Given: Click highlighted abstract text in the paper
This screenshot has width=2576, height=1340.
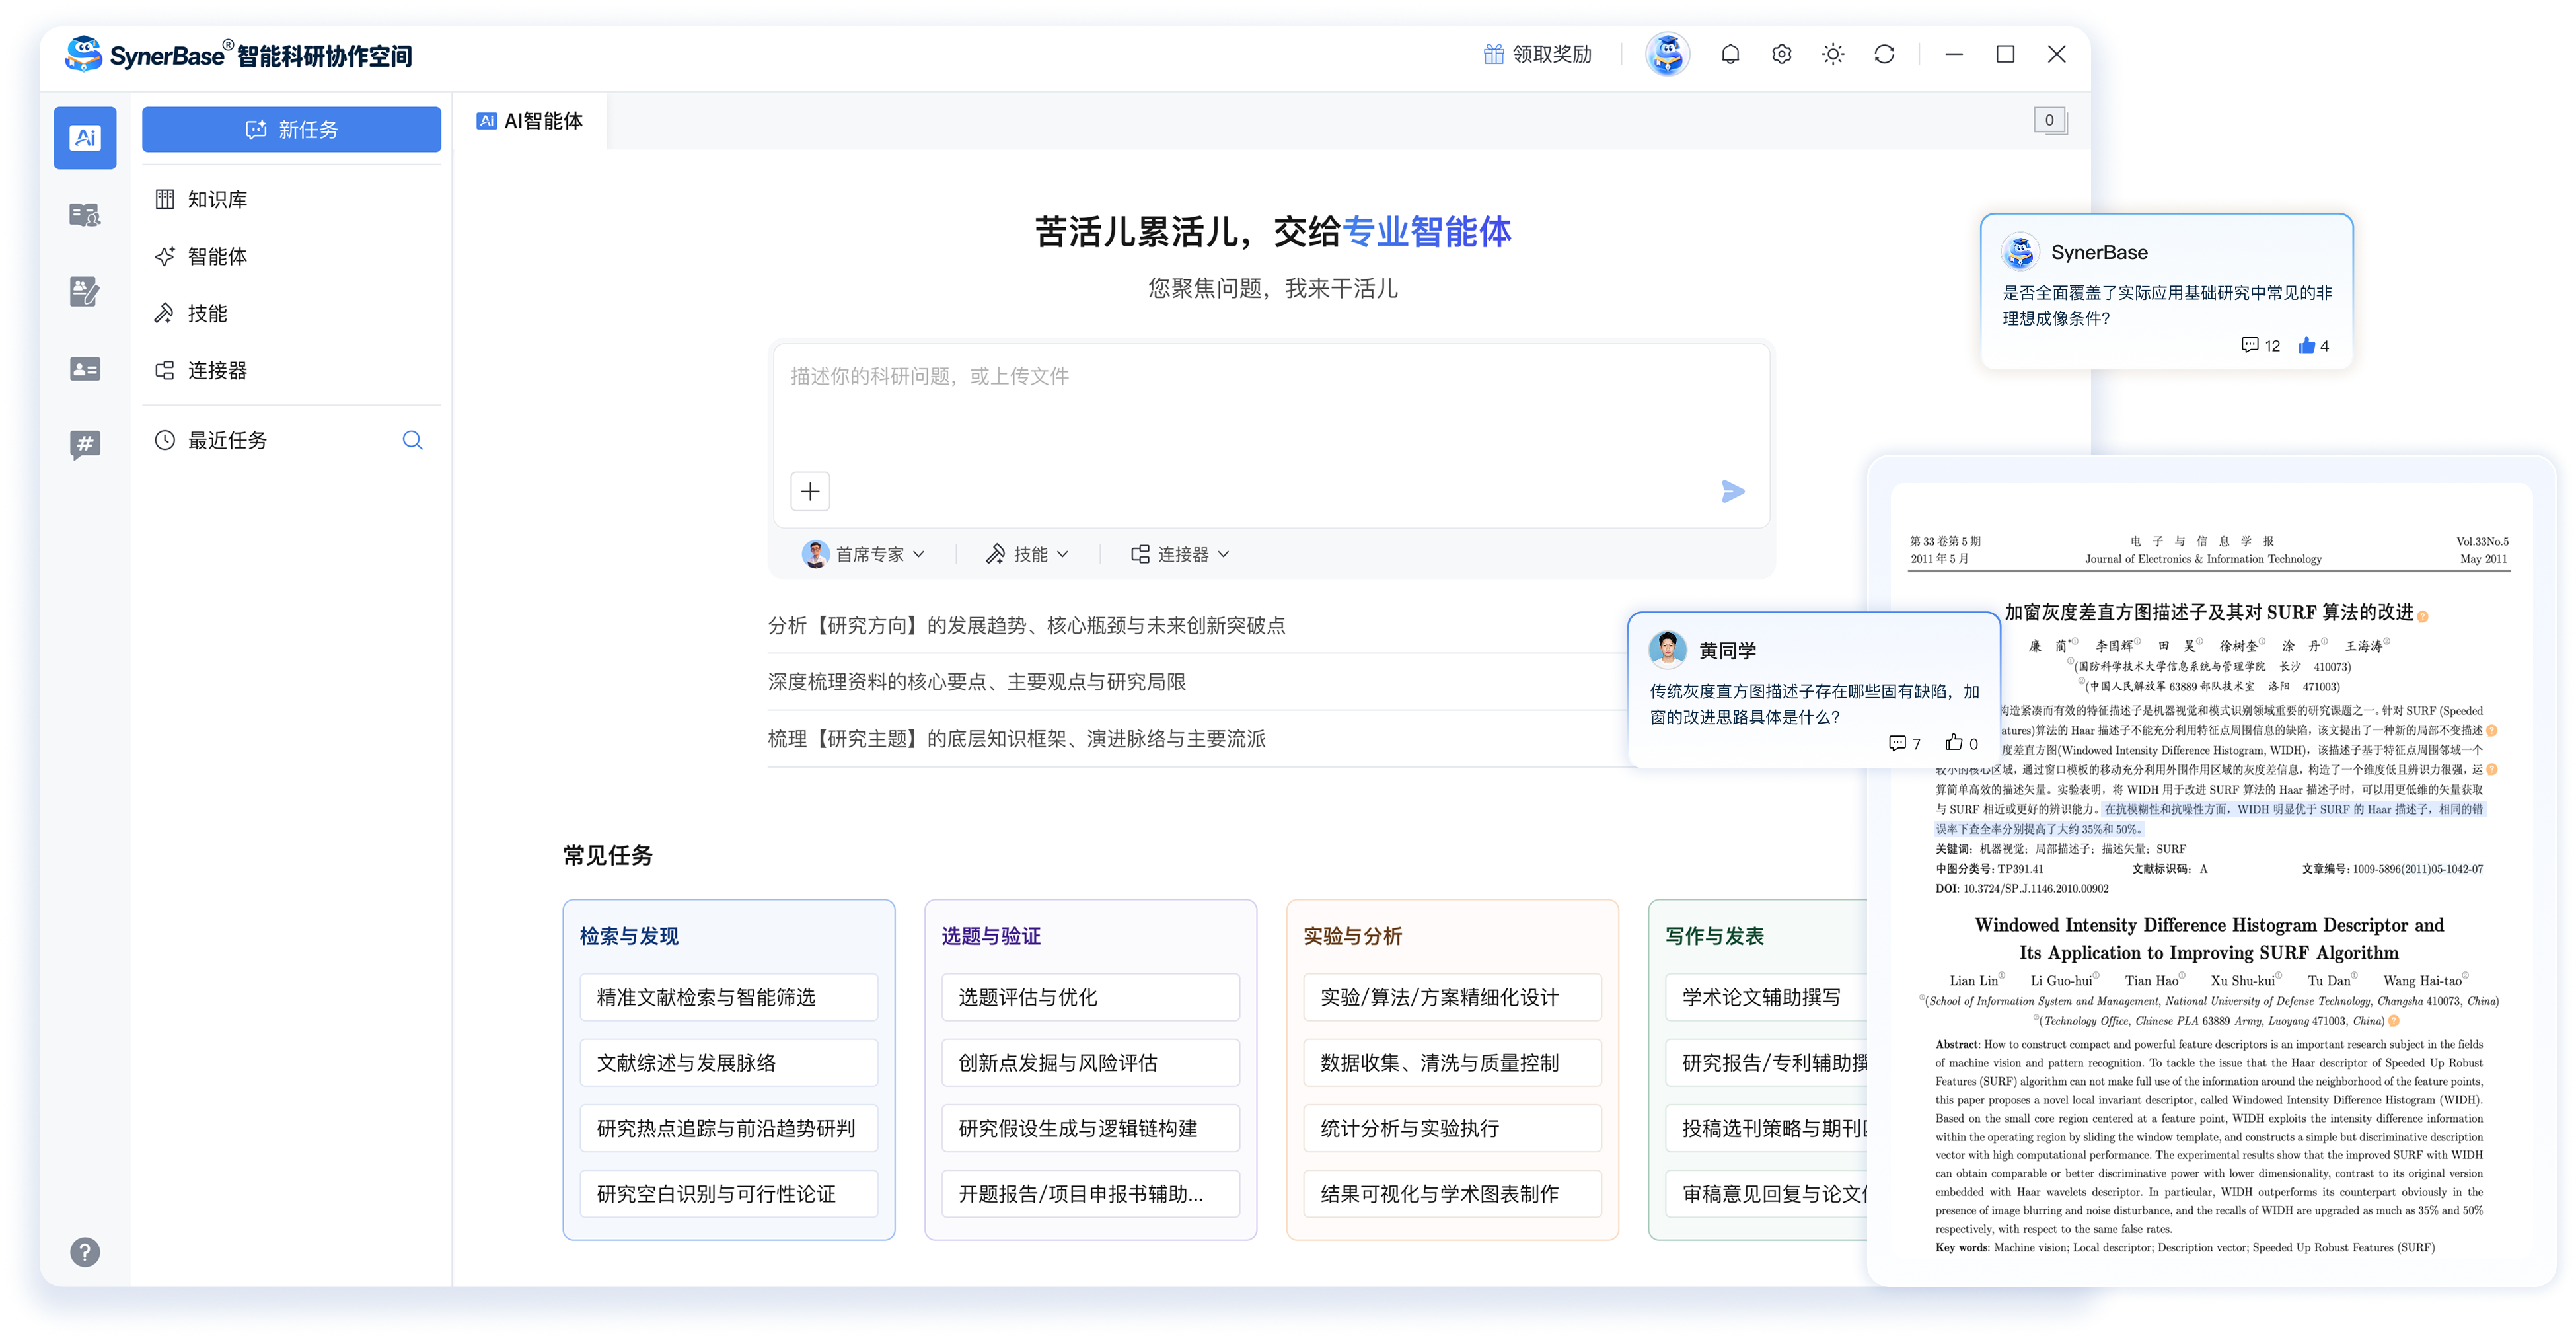Looking at the screenshot, I should click(x=2210, y=819).
